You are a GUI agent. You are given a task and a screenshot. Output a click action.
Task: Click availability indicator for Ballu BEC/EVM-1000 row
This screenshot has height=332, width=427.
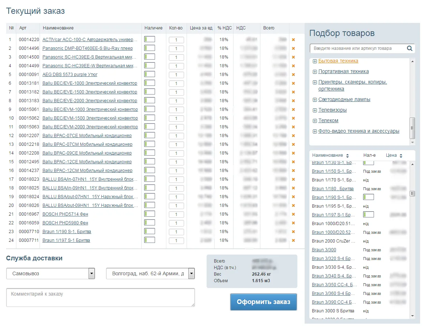150,109
